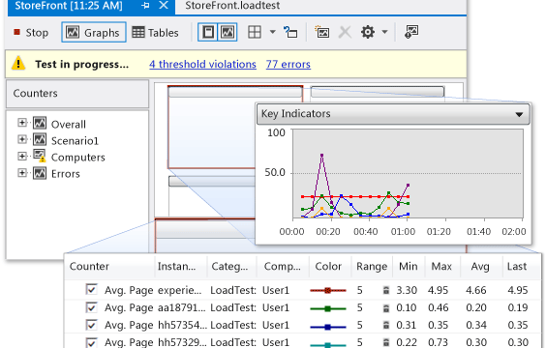Select the top-left graph panel thumbnail
The width and height of the screenshot is (546, 348).
(x=235, y=128)
